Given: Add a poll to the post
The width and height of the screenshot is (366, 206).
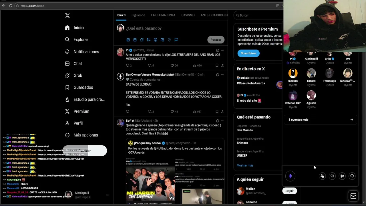Looking at the screenshot, I should point(149,40).
